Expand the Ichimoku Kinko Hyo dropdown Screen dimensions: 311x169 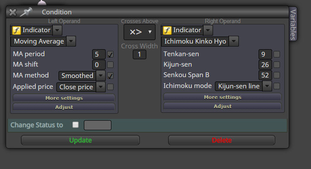coord(234,41)
